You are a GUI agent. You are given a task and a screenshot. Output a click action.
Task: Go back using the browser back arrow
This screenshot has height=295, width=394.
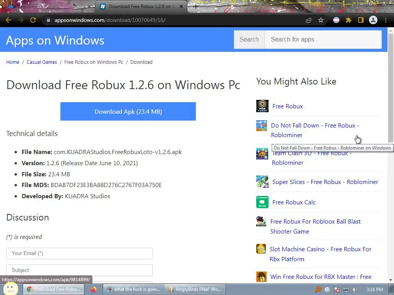[x=8, y=20]
